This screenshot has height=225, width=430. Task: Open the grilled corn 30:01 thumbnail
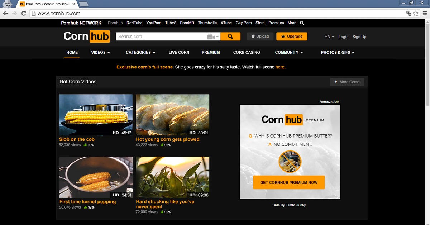(173, 115)
